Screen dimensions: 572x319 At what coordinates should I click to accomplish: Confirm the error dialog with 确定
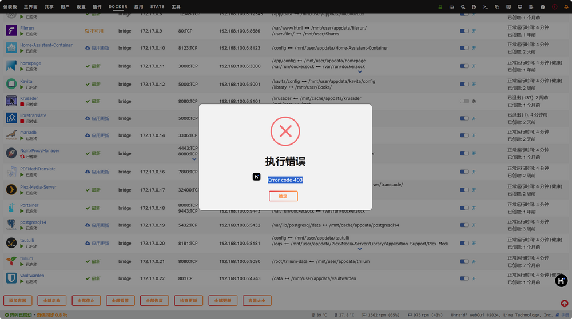tap(283, 196)
